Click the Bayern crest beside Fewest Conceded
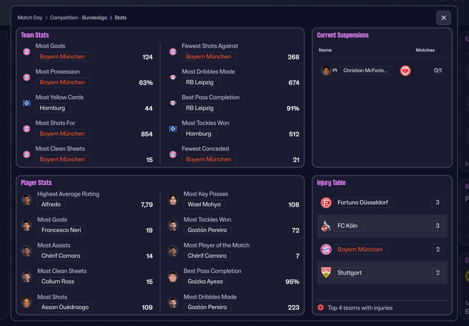Screen dimensions: 469x326 pos(173,154)
